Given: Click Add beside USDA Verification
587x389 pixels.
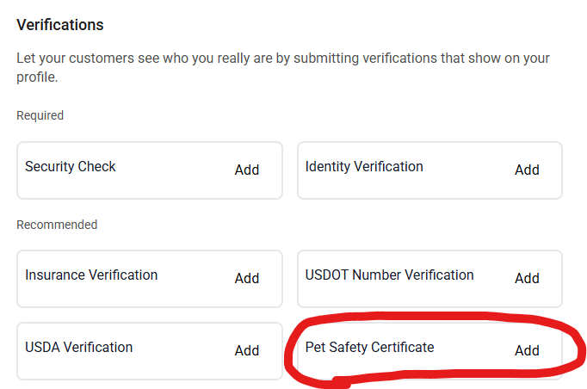Looking at the screenshot, I should tap(247, 350).
